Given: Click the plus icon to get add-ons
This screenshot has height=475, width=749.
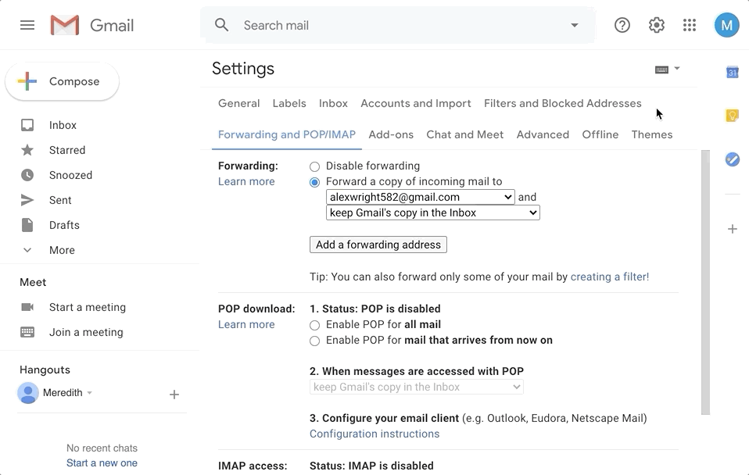Looking at the screenshot, I should point(733,229).
